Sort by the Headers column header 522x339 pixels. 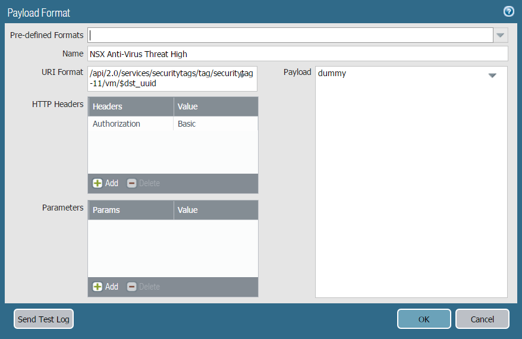(x=131, y=106)
